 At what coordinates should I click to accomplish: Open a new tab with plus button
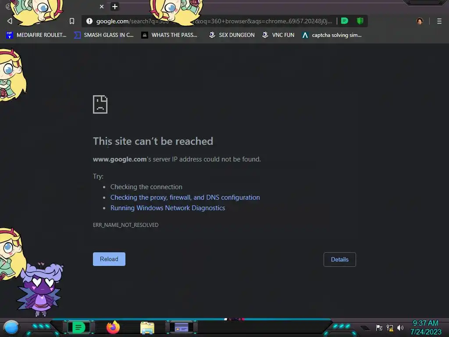tap(115, 7)
